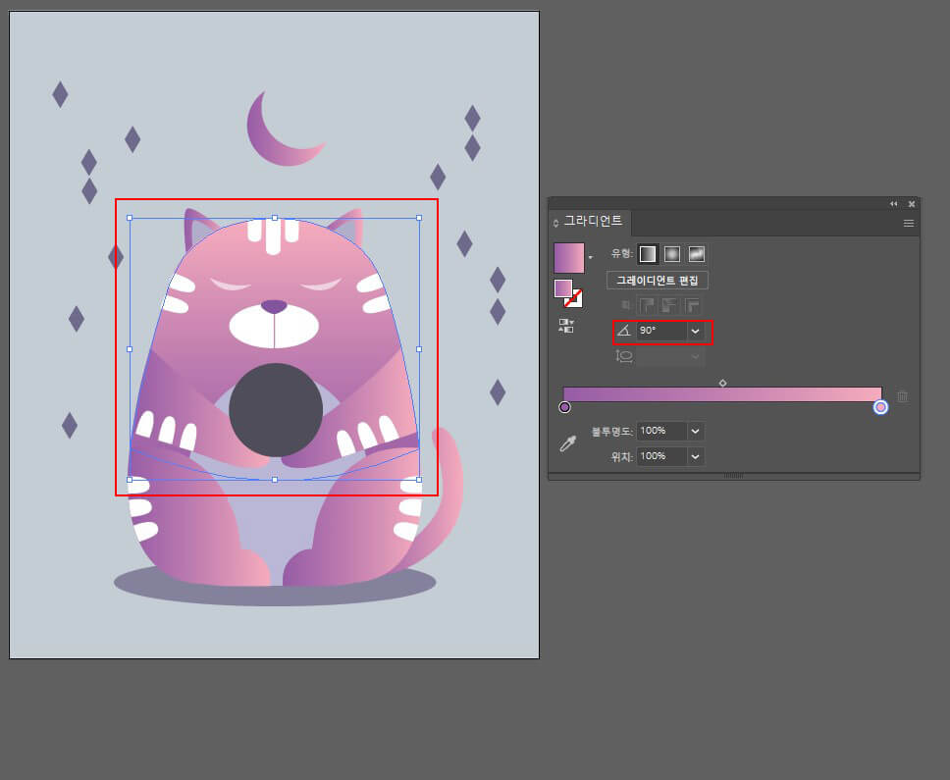Open the gradient preset dropdown arrow

[591, 258]
